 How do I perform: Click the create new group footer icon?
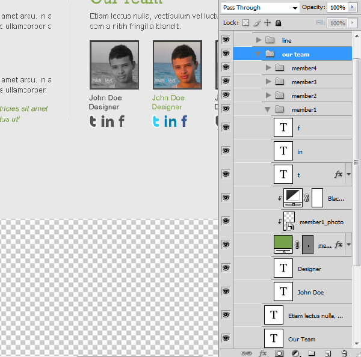pyautogui.click(x=311, y=353)
